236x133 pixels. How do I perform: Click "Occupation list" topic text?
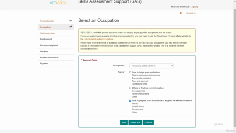click(139, 91)
